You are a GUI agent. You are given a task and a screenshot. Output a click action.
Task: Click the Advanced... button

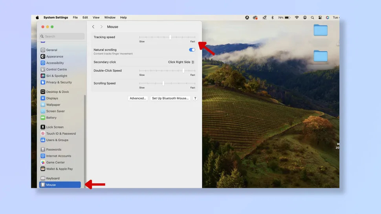click(138, 98)
